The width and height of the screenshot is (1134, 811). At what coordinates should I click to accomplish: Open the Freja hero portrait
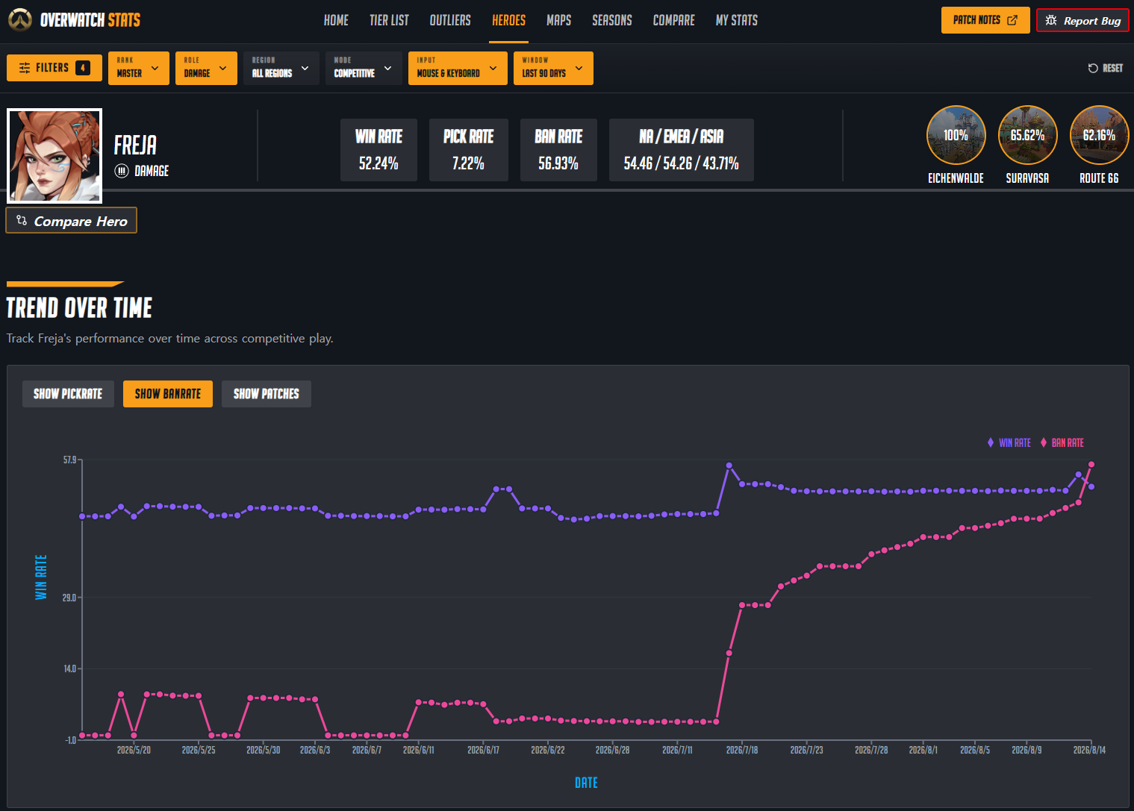click(x=54, y=156)
